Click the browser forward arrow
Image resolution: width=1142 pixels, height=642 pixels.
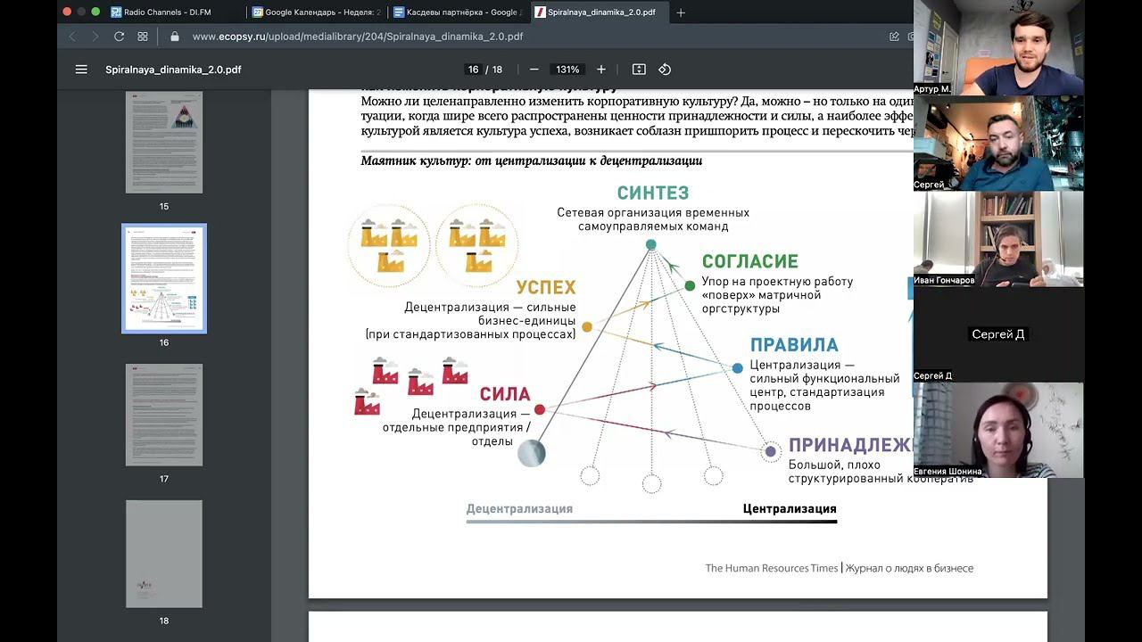click(95, 37)
